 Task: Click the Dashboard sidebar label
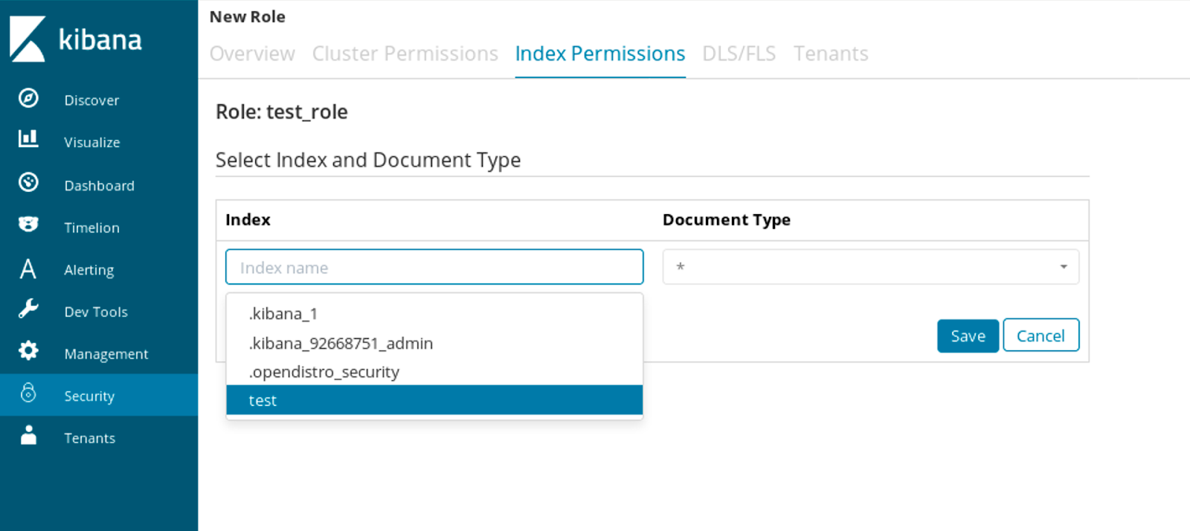coord(100,186)
